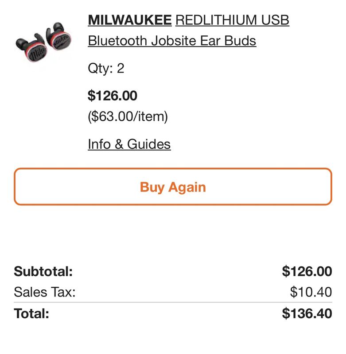Click the Qty: 2 quantity text
The width and height of the screenshot is (346, 354).
[106, 69]
